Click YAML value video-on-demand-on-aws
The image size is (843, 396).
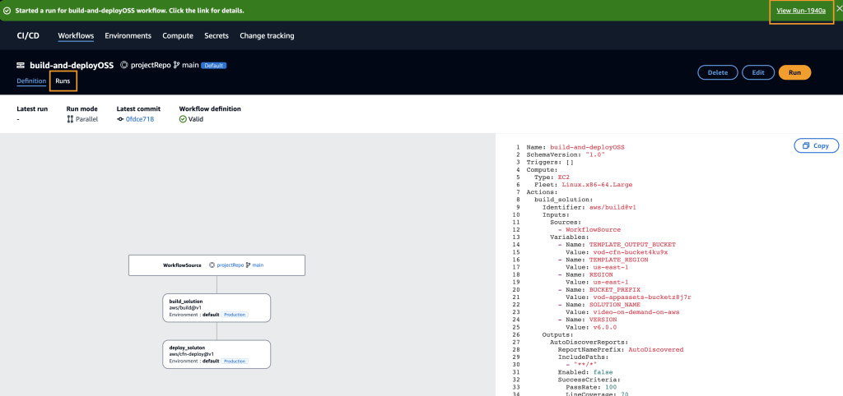click(x=636, y=312)
